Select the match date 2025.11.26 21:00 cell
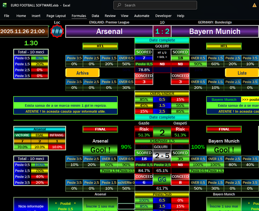 click(x=24, y=32)
